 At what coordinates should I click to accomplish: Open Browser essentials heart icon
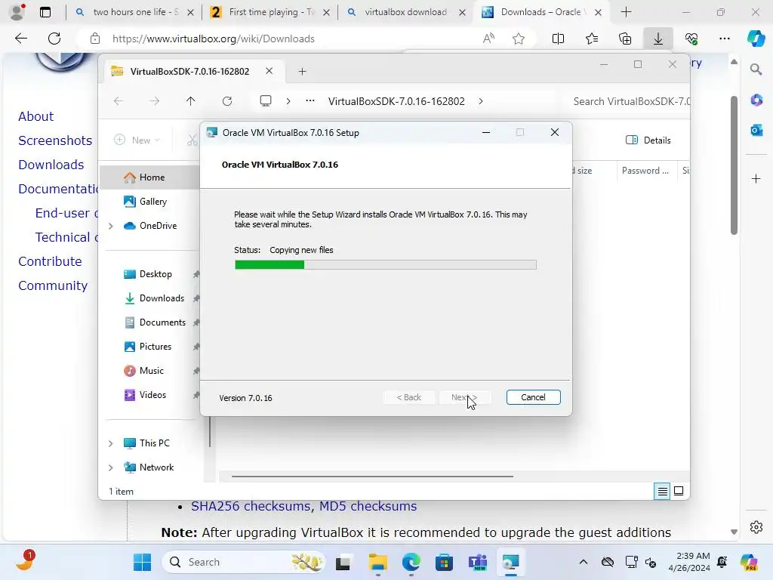tap(691, 39)
